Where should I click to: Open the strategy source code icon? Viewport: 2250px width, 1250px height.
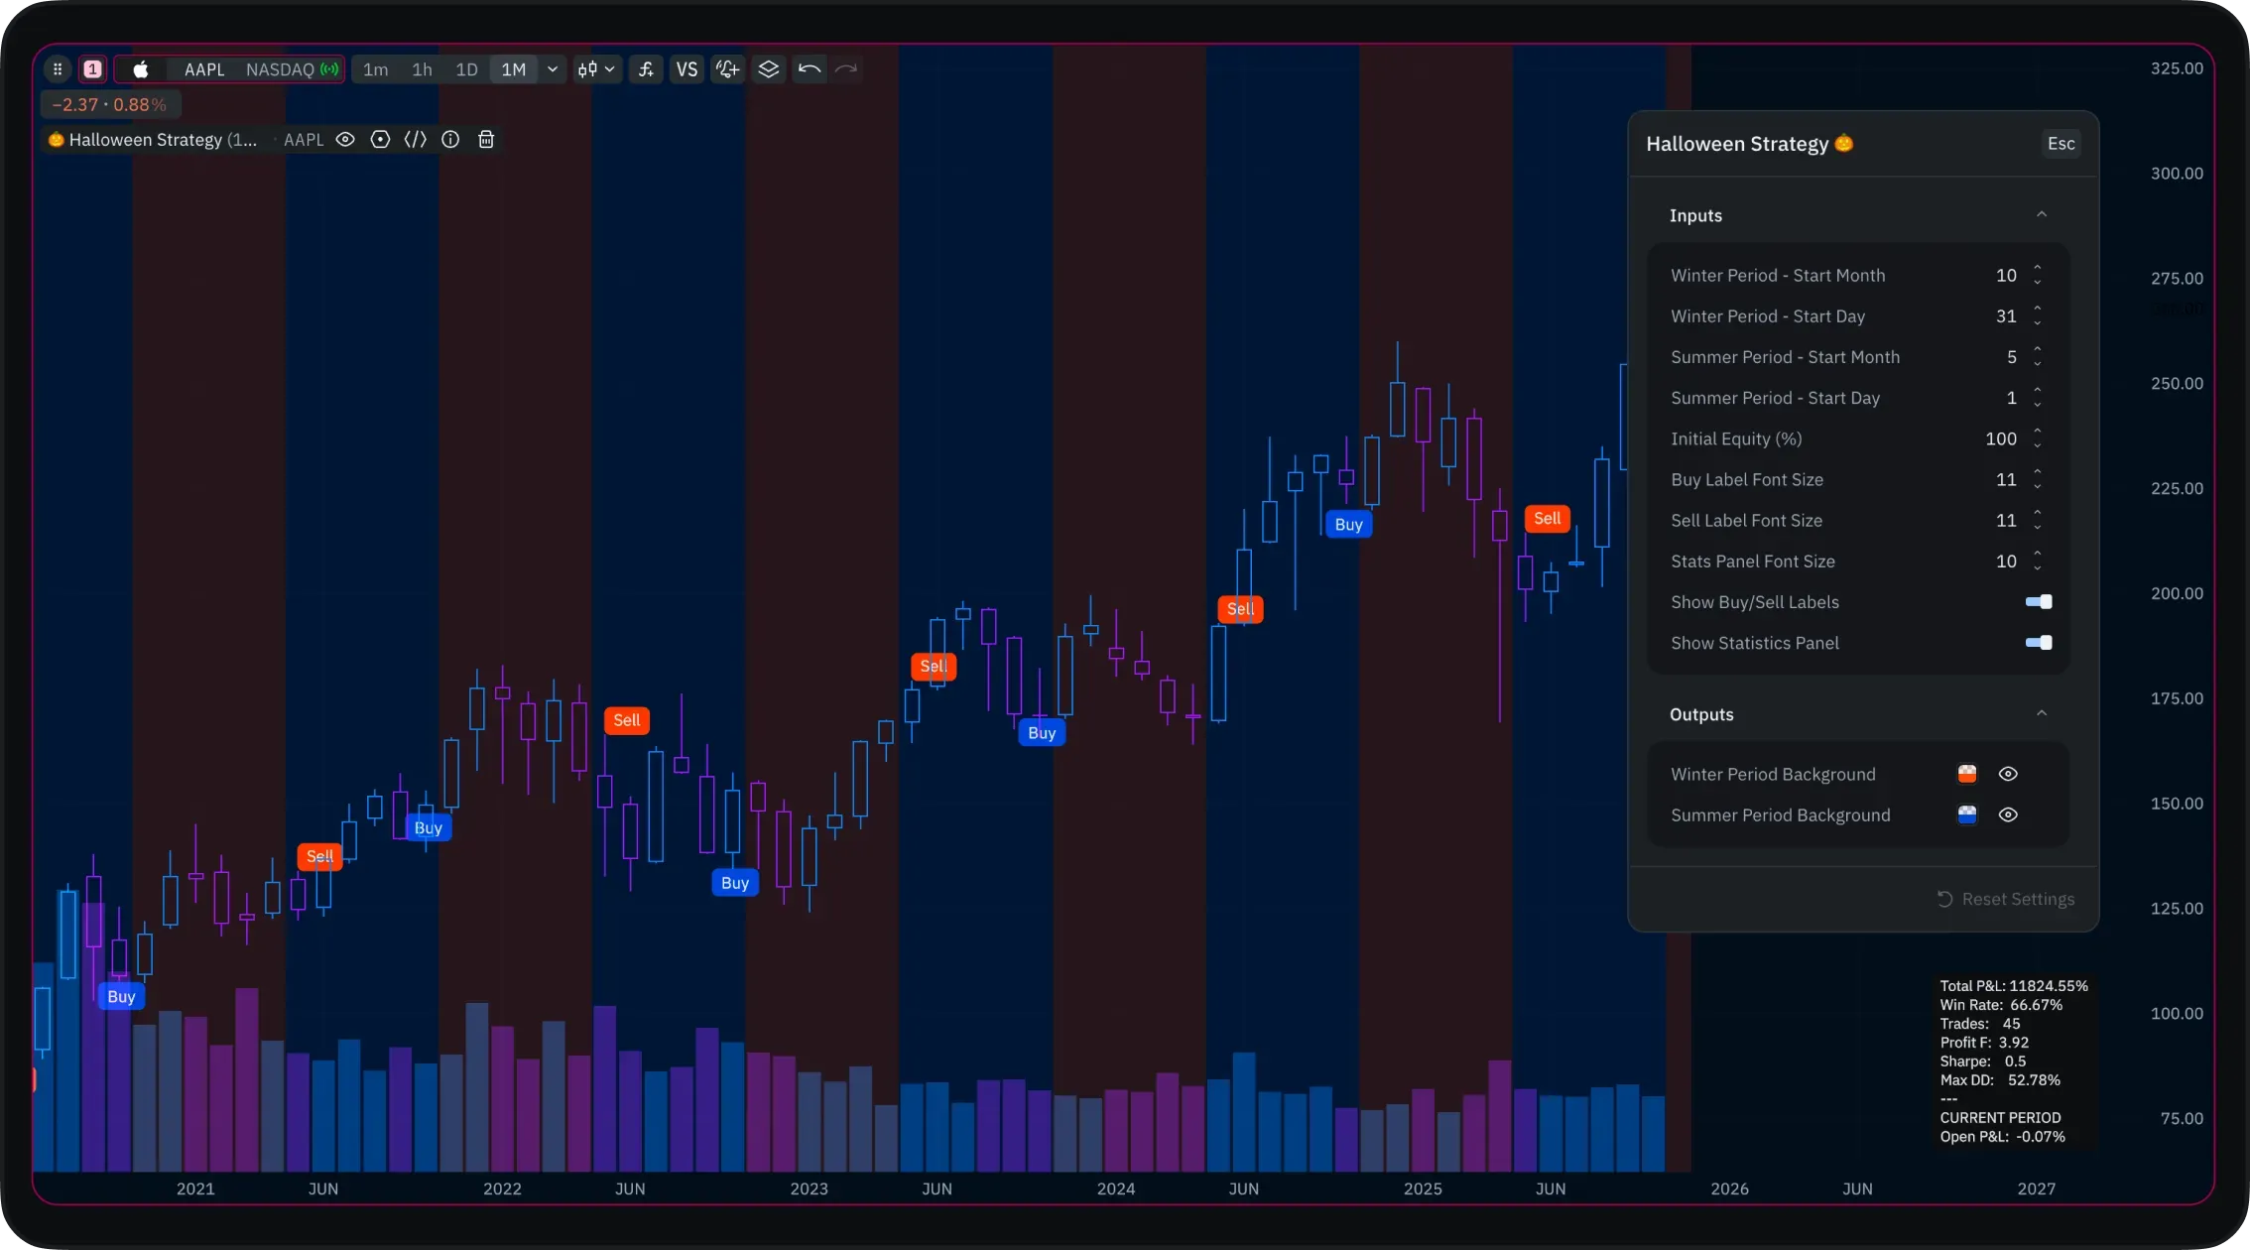point(416,140)
